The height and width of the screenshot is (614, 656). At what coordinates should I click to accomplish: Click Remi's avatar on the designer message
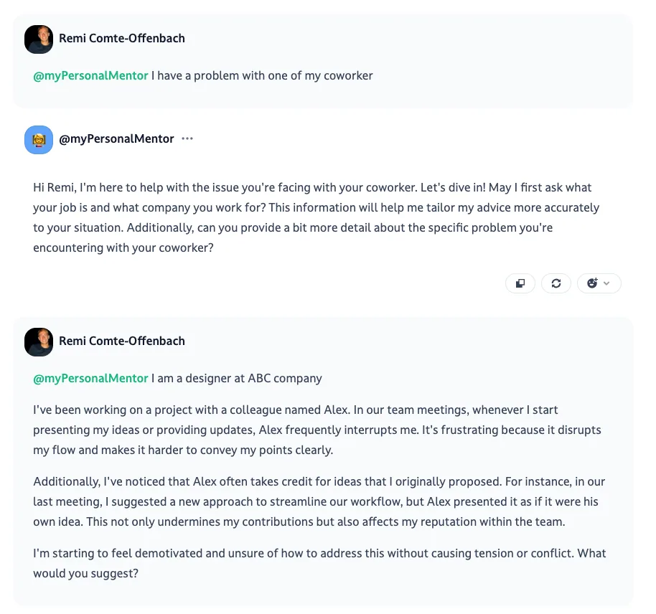[x=39, y=342]
